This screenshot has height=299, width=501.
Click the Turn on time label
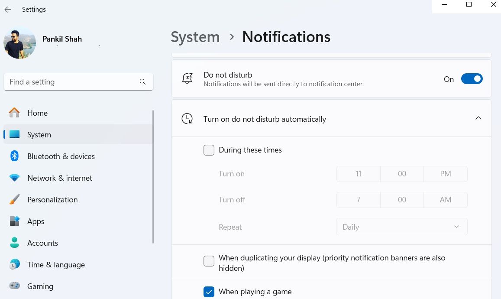point(232,174)
